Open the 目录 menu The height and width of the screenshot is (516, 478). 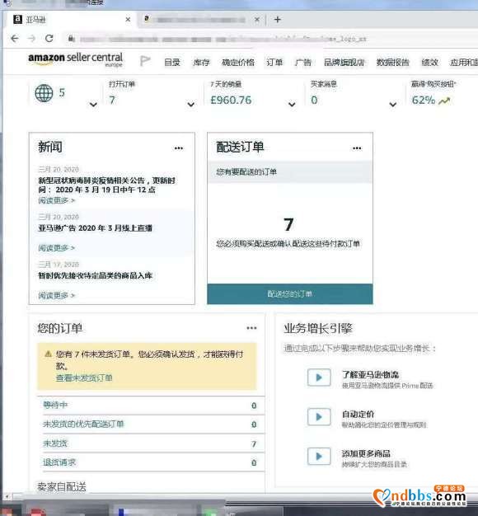[172, 62]
